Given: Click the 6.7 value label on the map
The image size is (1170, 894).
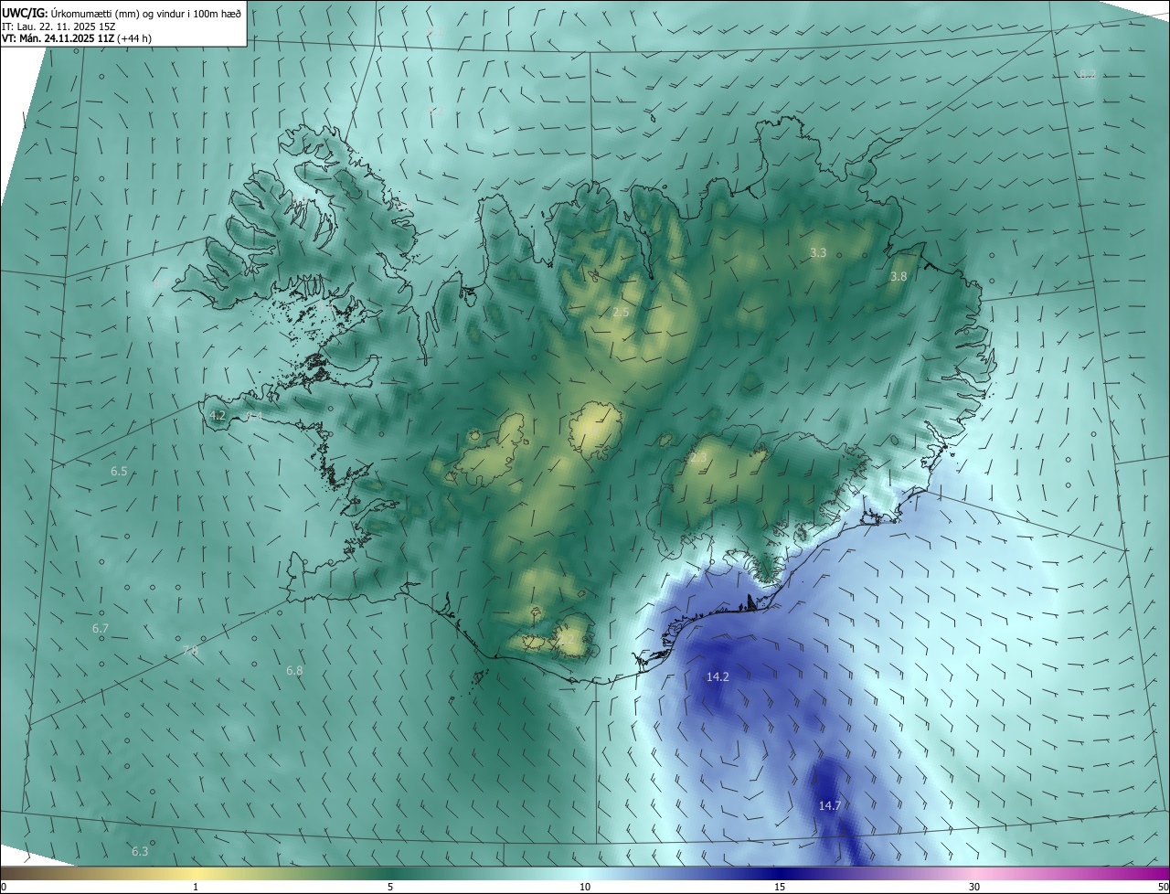Looking at the screenshot, I should pyautogui.click(x=101, y=629).
